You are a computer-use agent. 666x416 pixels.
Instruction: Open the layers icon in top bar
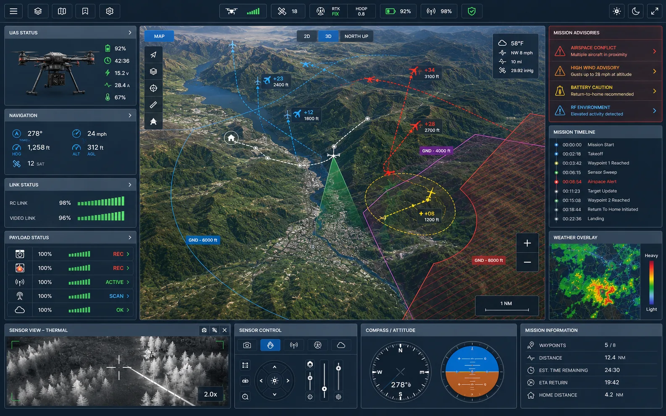[38, 11]
